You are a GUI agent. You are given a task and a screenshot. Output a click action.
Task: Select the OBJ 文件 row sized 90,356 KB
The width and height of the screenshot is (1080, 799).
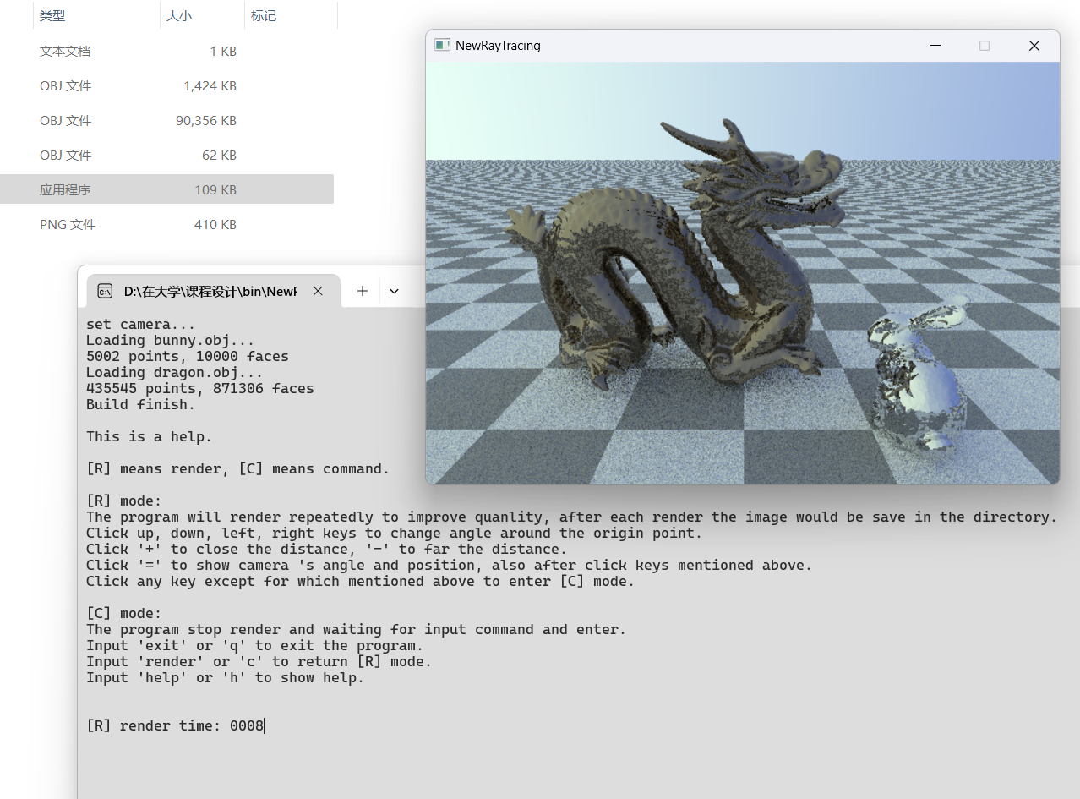166,121
